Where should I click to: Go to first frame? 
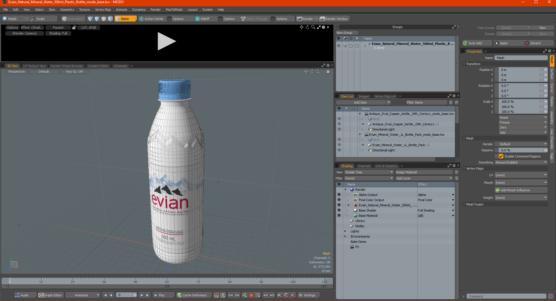105,295
